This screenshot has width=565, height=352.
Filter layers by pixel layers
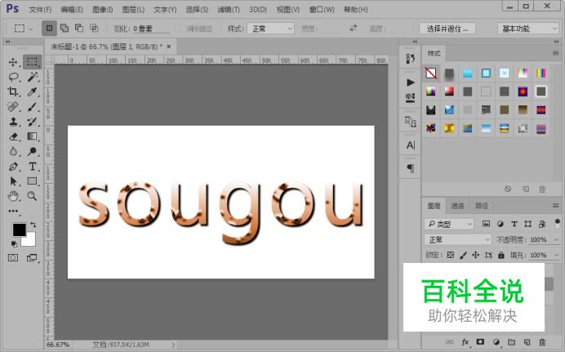coord(486,224)
